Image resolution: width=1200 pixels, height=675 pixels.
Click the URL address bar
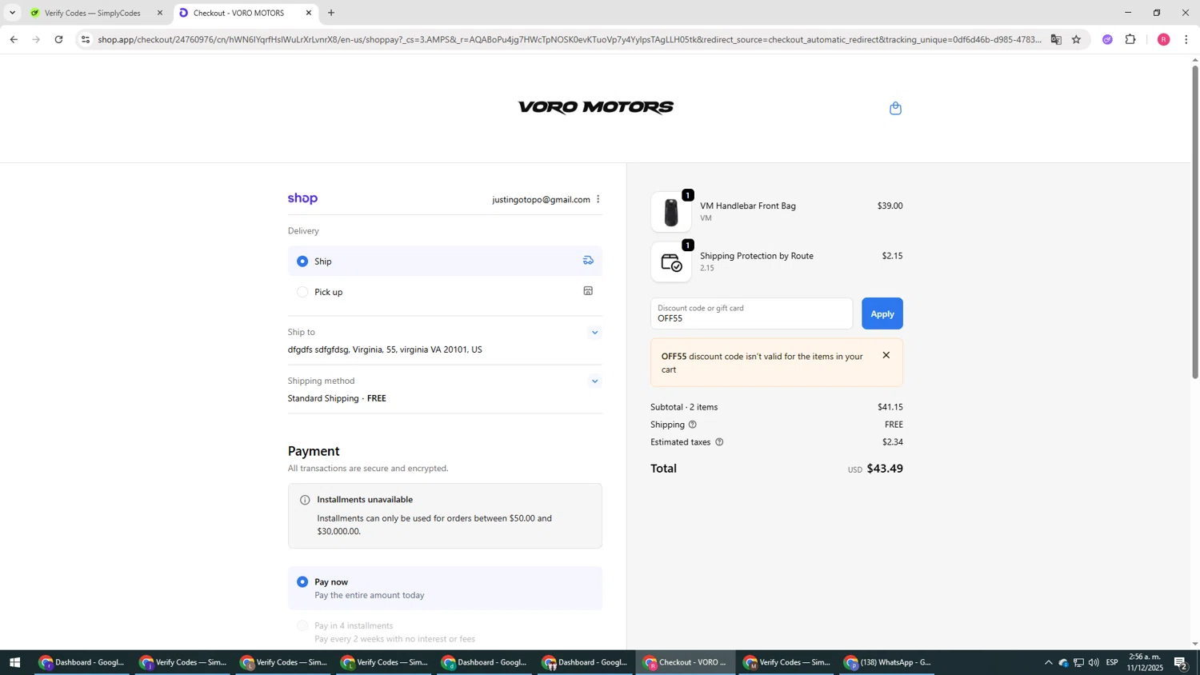pyautogui.click(x=568, y=39)
